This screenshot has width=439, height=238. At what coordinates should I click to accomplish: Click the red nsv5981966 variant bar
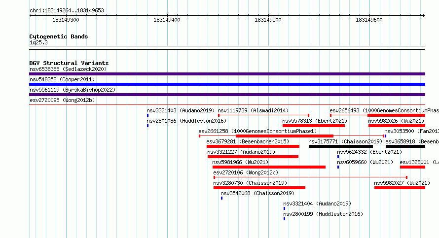(269, 167)
